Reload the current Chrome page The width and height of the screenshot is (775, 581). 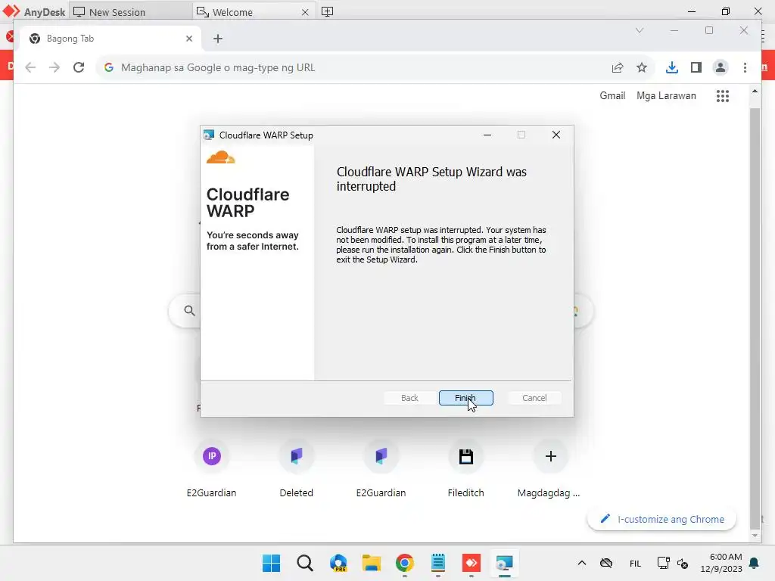79,67
